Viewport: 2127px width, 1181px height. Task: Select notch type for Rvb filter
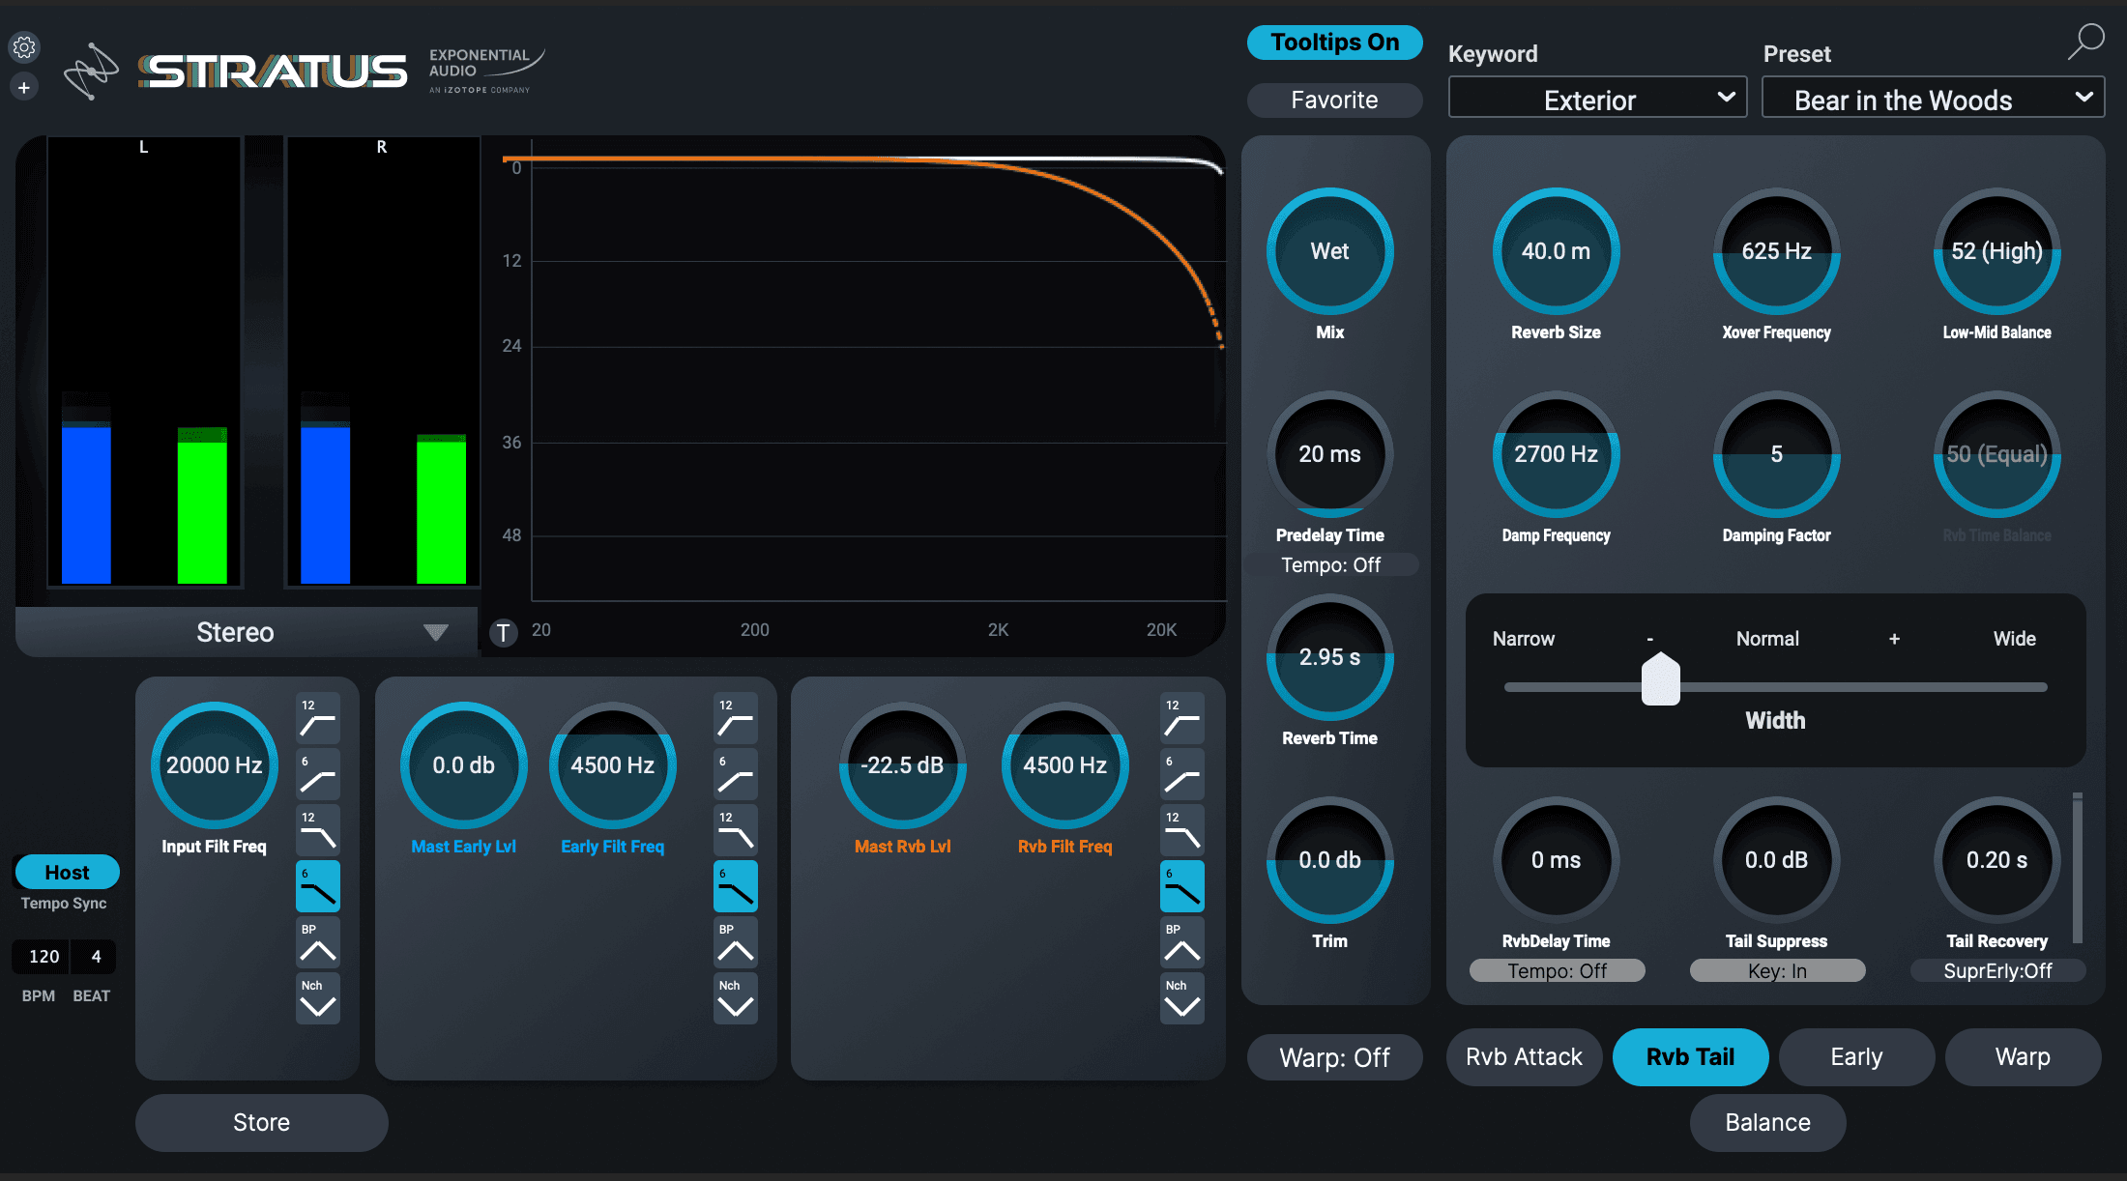pos(1181,998)
